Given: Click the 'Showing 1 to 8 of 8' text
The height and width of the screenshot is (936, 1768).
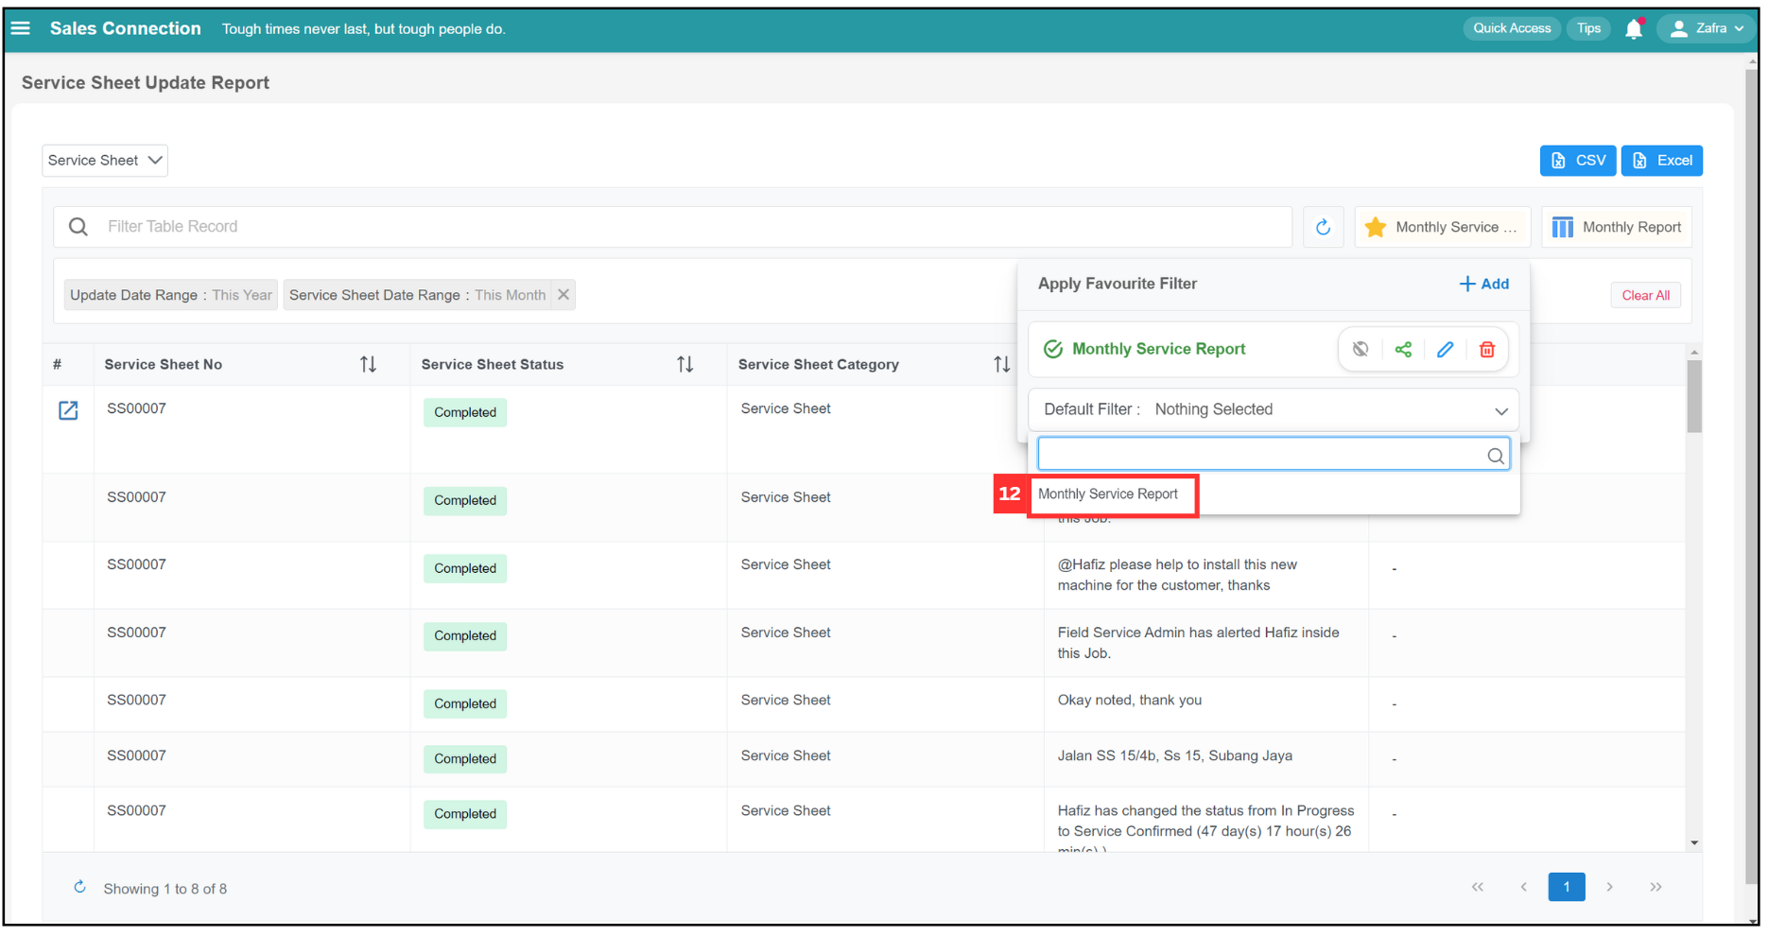Looking at the screenshot, I should (x=165, y=889).
